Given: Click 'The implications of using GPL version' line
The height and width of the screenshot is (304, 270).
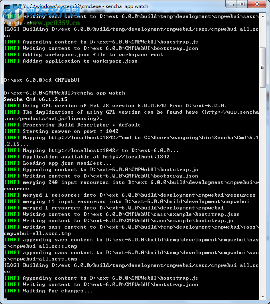Looking at the screenshot, I should coord(131,115).
